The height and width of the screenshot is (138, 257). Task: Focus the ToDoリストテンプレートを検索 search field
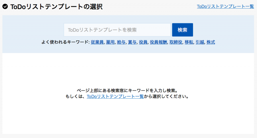click(x=117, y=30)
